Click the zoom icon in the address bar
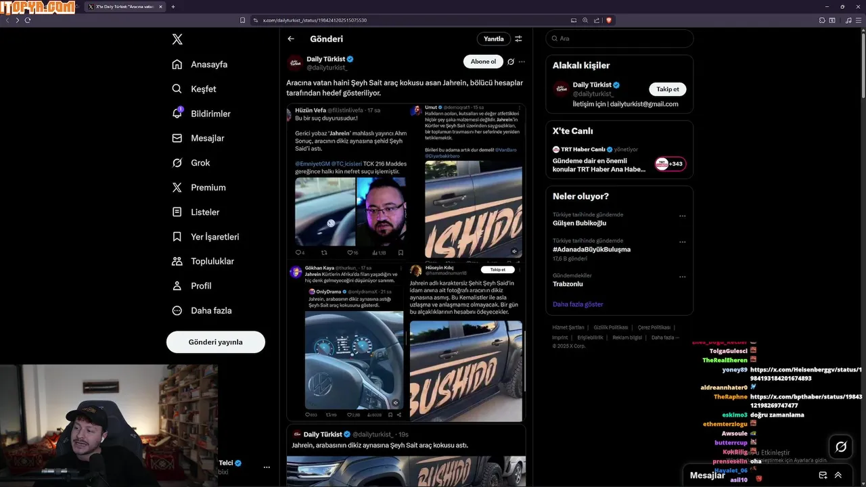 585,20
